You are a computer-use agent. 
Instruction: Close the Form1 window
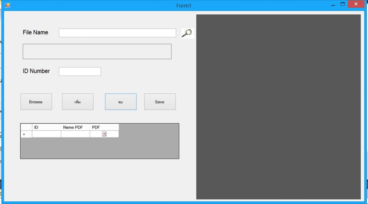tap(356, 4)
